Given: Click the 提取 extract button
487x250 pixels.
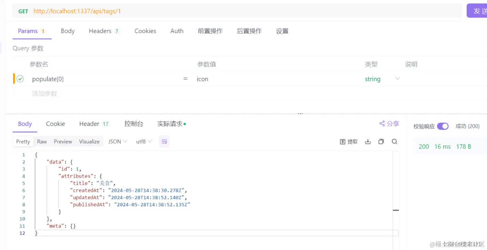Looking at the screenshot, I should (349, 142).
